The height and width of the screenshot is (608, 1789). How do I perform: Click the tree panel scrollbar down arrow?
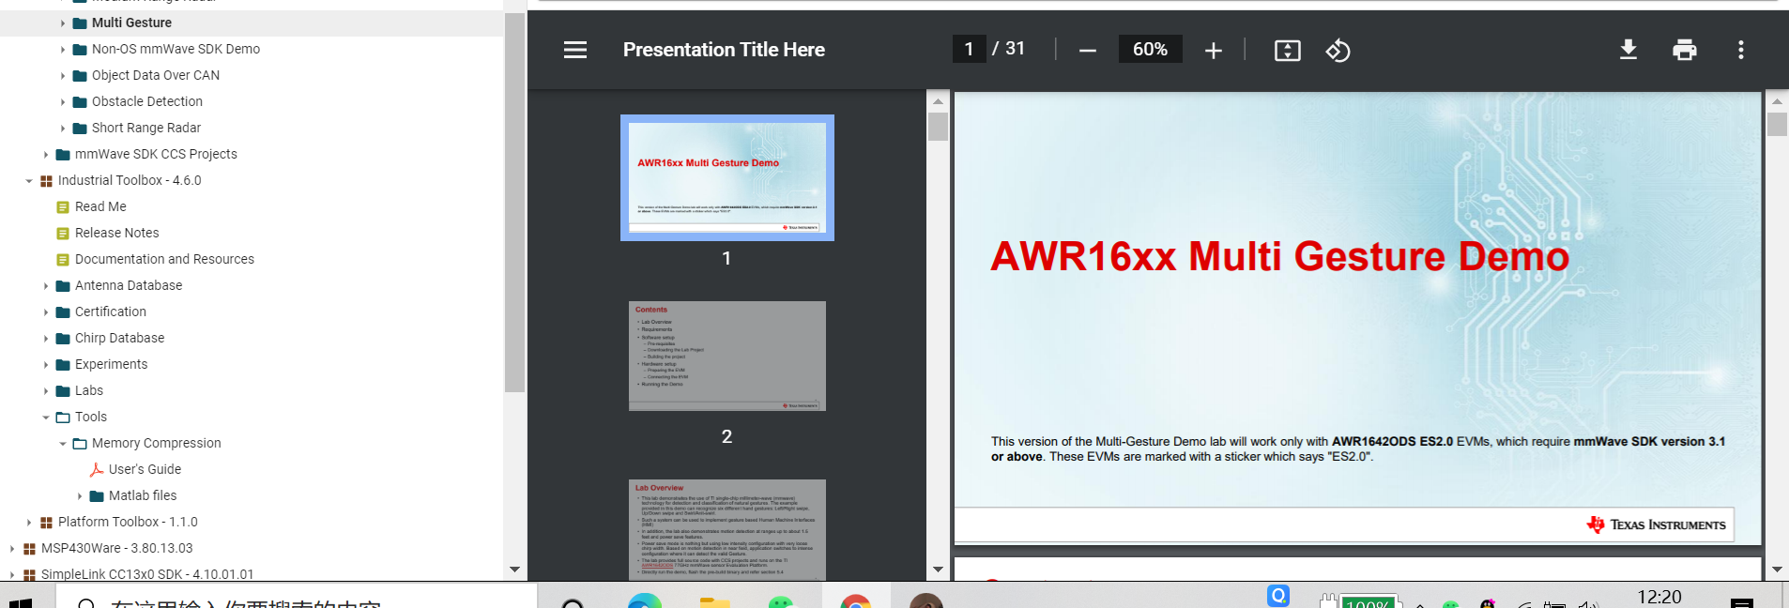(x=514, y=570)
